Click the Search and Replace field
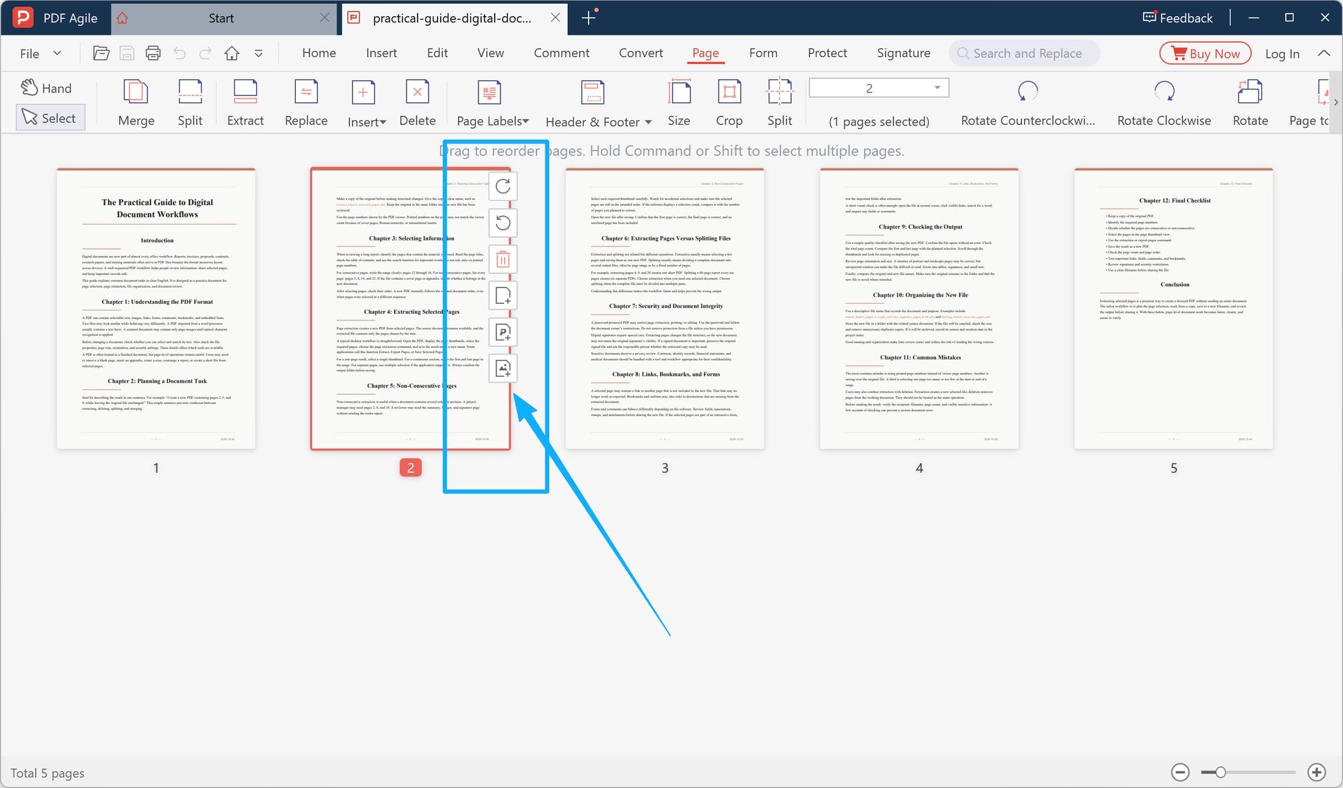 1024,53
